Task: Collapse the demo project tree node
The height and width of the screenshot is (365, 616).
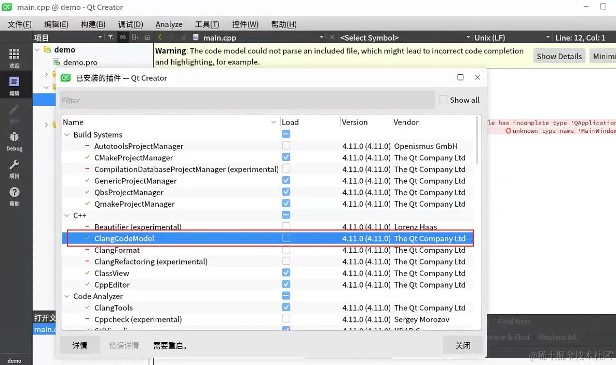Action: (37, 49)
